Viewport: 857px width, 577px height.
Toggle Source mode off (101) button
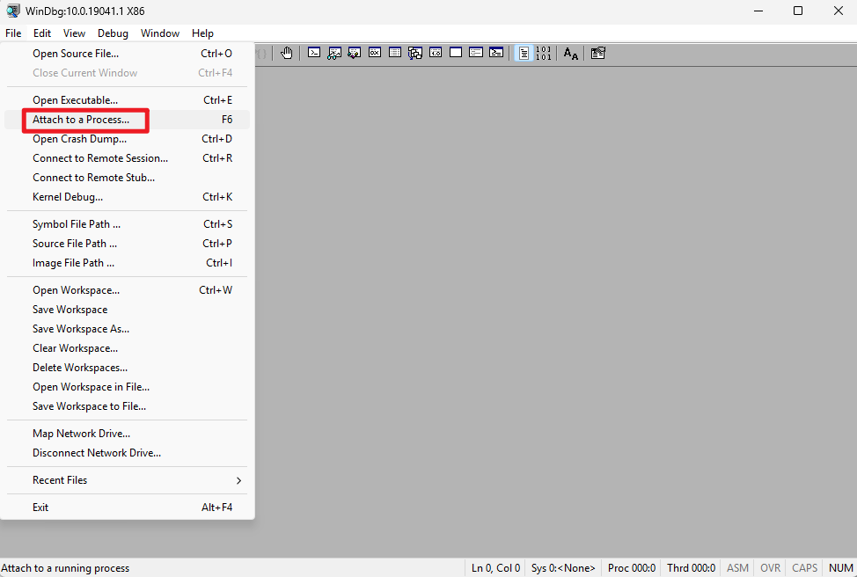point(544,53)
